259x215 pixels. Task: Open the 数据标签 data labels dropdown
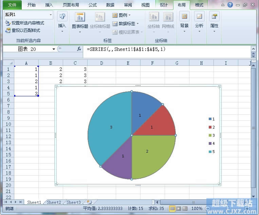pos(126,24)
